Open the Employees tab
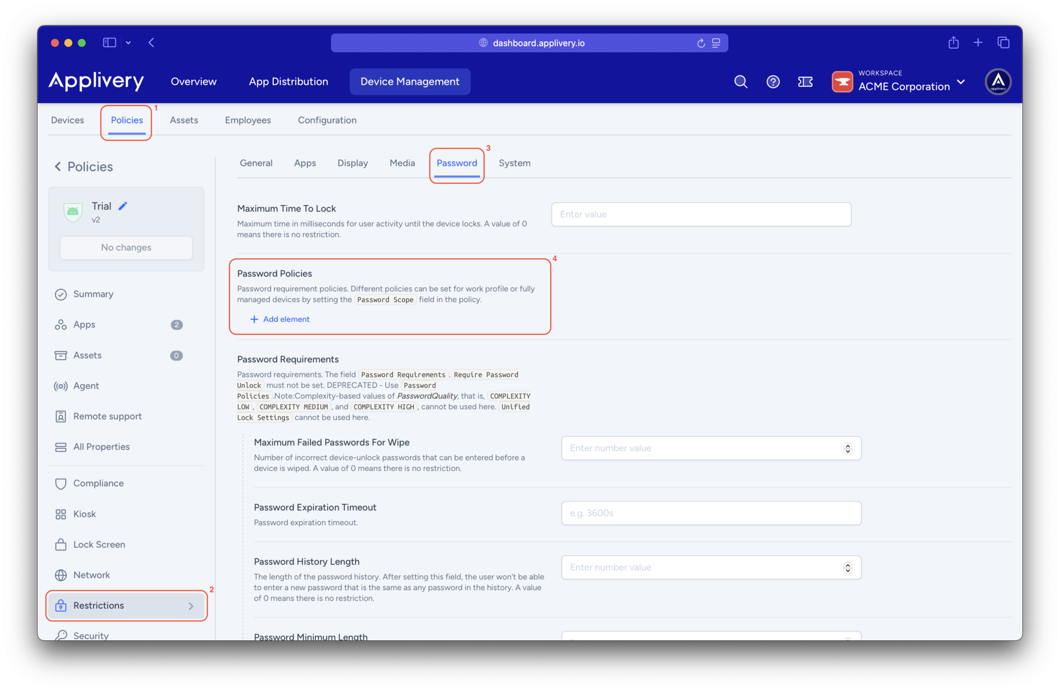The image size is (1060, 690). [247, 120]
